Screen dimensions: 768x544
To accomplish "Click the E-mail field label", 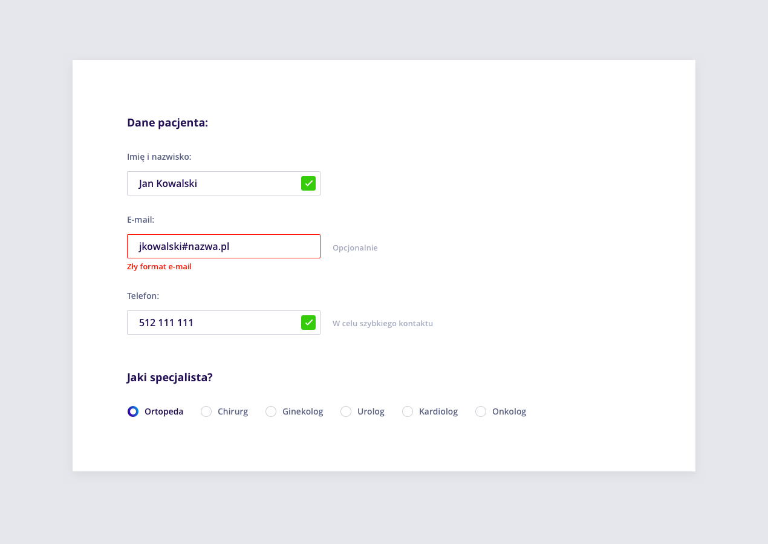I will click(141, 220).
